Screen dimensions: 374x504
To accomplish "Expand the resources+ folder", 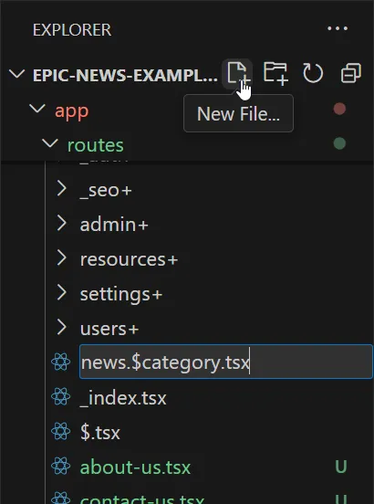I will [61, 258].
